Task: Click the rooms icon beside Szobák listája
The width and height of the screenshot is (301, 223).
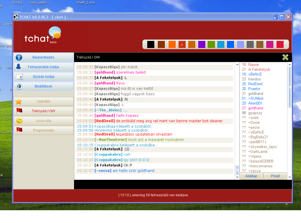Action: 19,77
